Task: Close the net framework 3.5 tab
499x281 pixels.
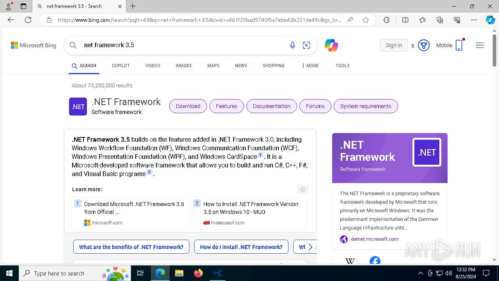Action: [x=120, y=6]
